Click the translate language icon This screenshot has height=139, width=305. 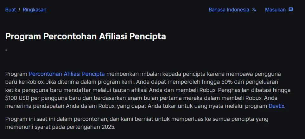point(254,10)
